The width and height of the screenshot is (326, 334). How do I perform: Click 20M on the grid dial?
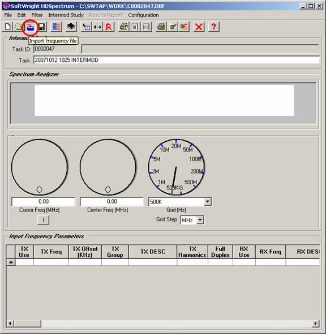point(176,146)
